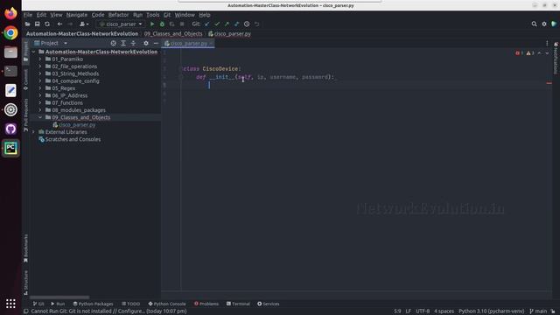Open the Project view selector dropdown

click(x=51, y=43)
